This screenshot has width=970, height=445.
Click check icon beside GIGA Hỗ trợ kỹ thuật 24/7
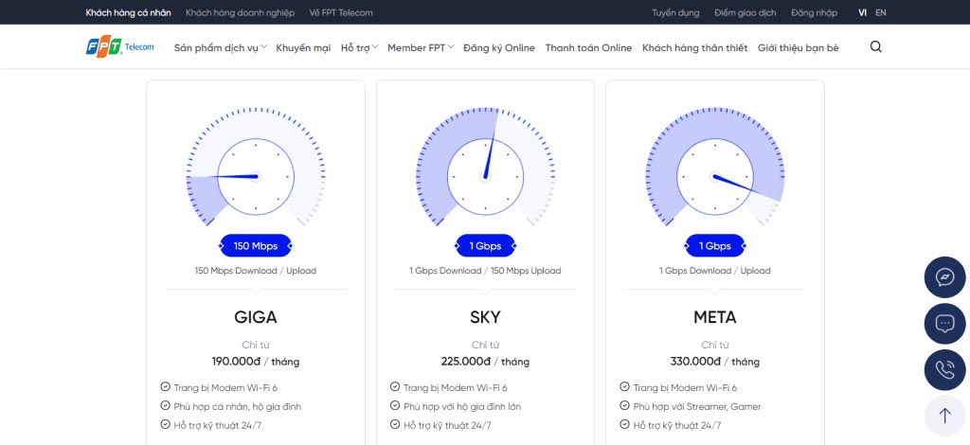coord(165,424)
